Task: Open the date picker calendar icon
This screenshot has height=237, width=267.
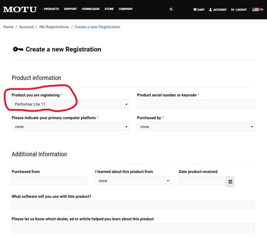Action: click(x=230, y=182)
